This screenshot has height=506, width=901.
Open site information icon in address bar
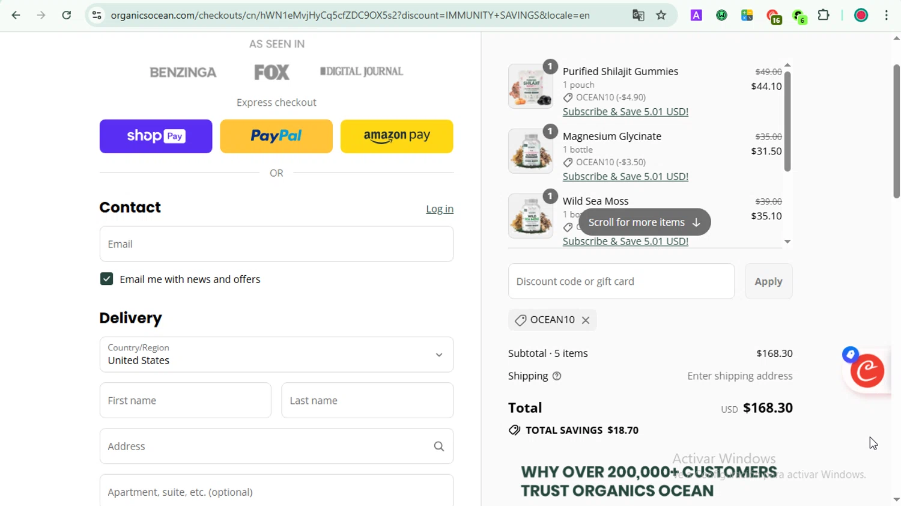click(97, 15)
